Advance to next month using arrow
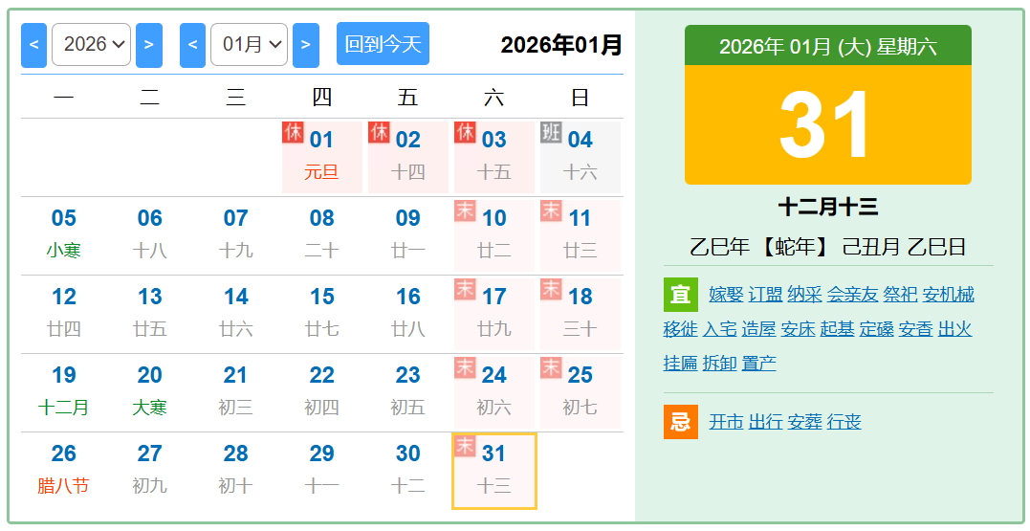Screen dimensions: 1030x531 [305, 45]
